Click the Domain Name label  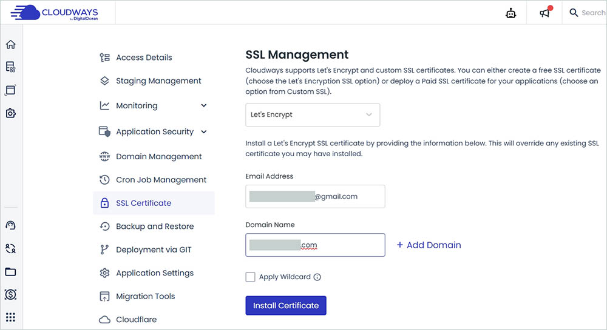click(270, 225)
